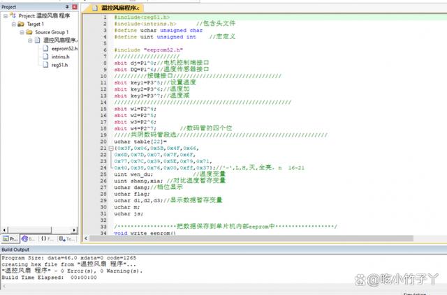Click the Project panel left scroll arrow
This screenshot has width=447, height=295.
tap(4, 229)
